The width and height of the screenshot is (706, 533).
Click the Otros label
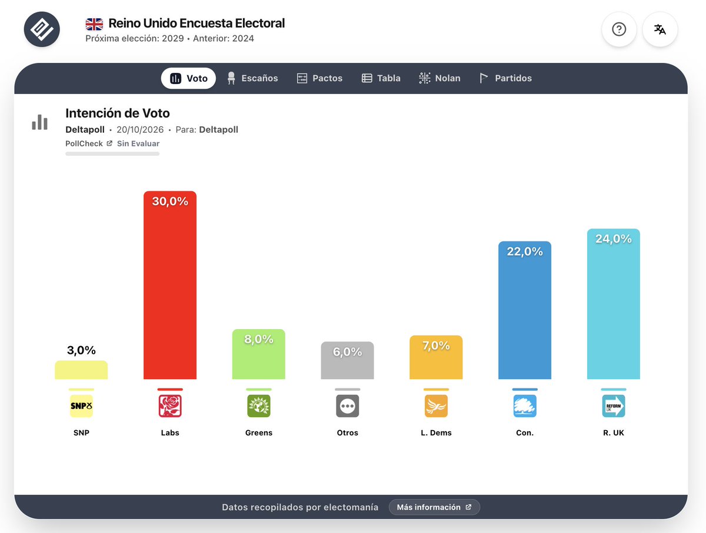[348, 433]
